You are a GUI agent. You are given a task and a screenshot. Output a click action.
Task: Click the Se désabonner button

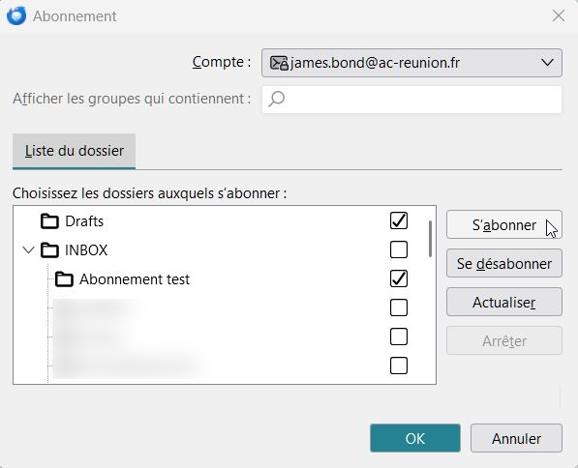coord(504,263)
